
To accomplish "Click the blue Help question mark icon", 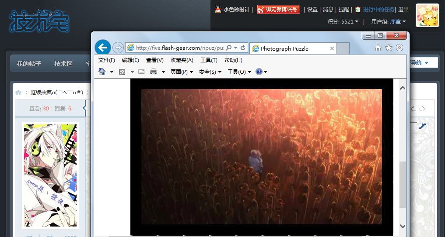I will [x=259, y=72].
